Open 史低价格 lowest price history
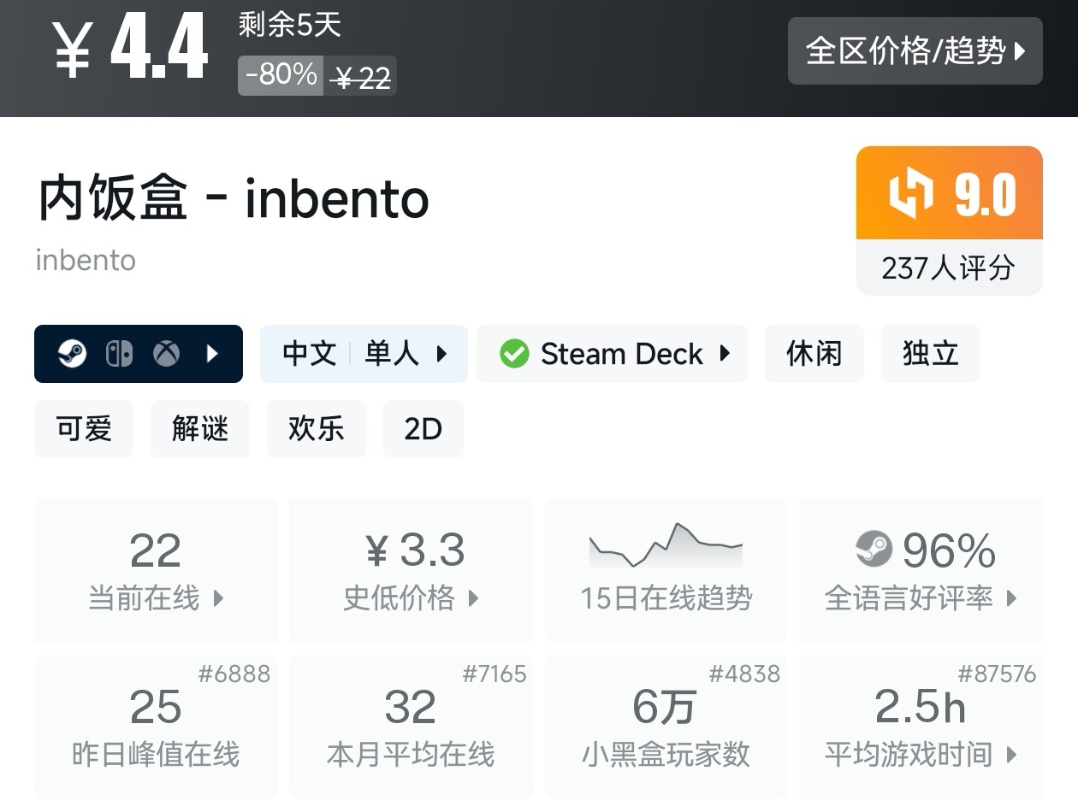1078x812 pixels. tap(411, 570)
